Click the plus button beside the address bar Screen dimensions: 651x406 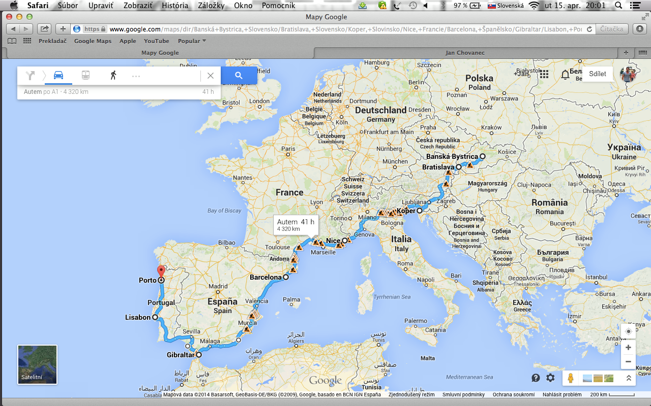click(63, 29)
